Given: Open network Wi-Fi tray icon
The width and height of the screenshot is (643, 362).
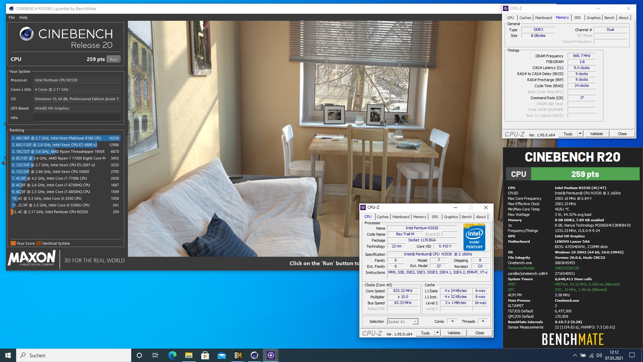Looking at the screenshot, I should (x=591, y=355).
